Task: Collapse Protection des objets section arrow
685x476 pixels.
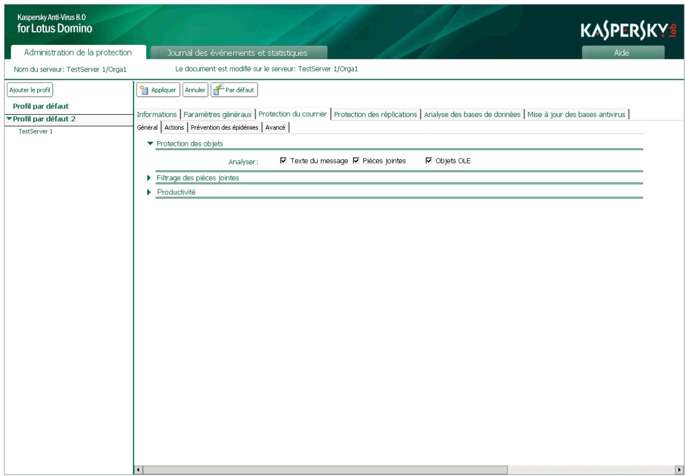Action: click(150, 144)
